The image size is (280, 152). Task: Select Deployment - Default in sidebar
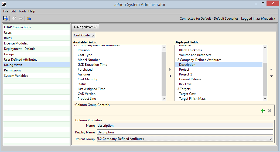point(36,49)
